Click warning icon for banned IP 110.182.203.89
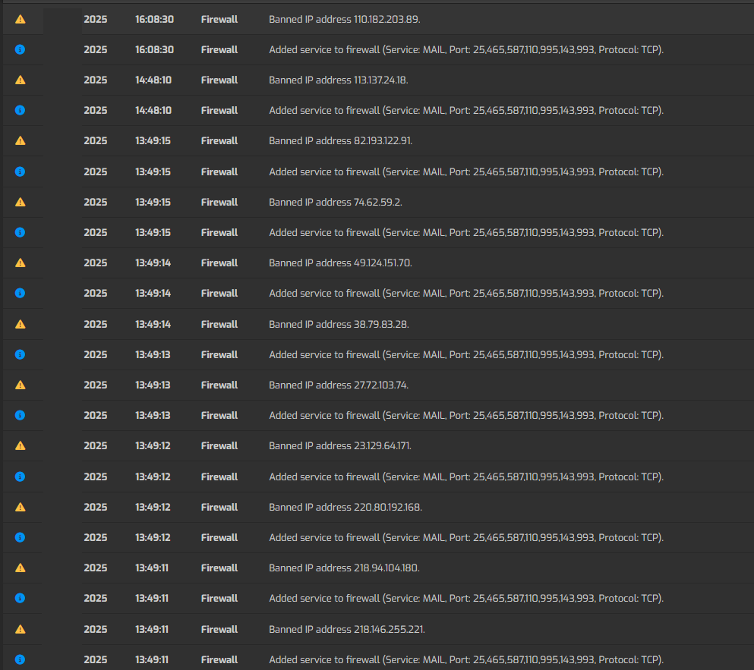 coord(21,19)
